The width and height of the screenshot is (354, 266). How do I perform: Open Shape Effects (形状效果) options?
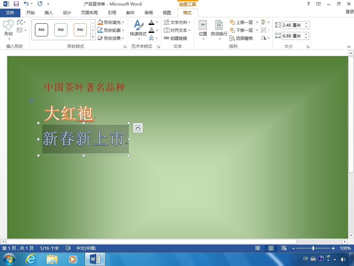point(111,38)
